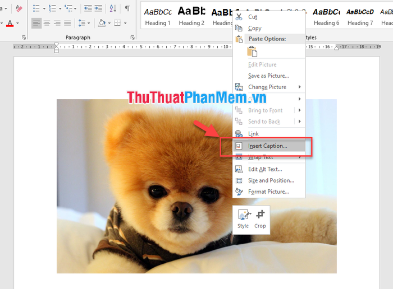Expand the Font Color dropdown arrow
The image size is (393, 289).
pos(18,23)
